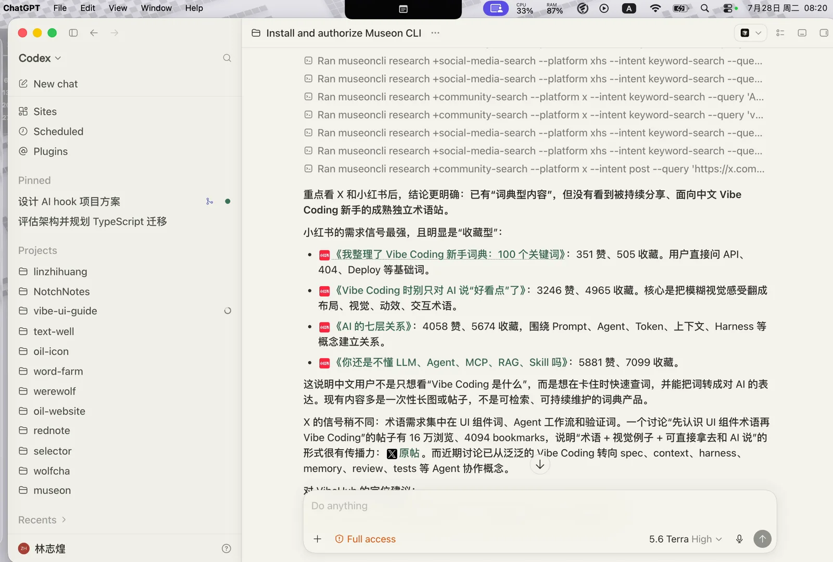The height and width of the screenshot is (562, 833).
Task: Open the museon project
Action: coord(124,490)
